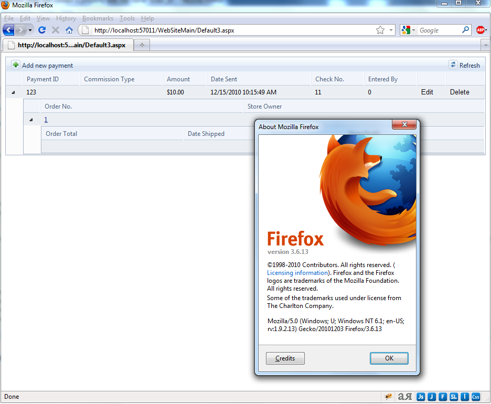Toggle the Css status bar button
This screenshot has height=404, width=491.
click(476, 397)
